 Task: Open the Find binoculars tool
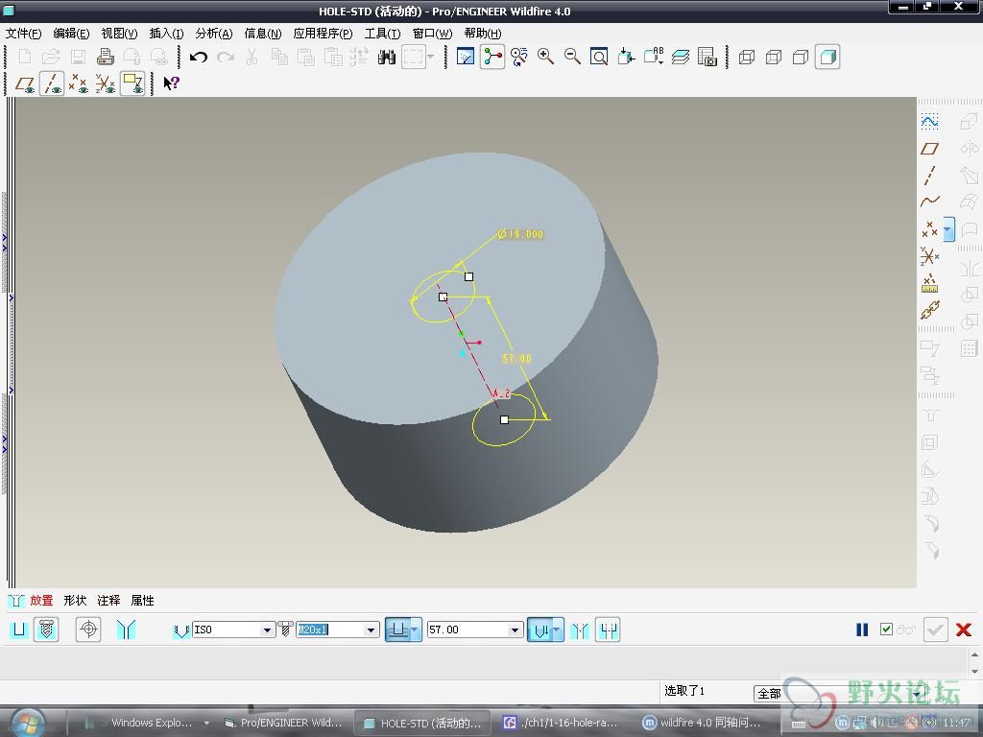[x=387, y=57]
